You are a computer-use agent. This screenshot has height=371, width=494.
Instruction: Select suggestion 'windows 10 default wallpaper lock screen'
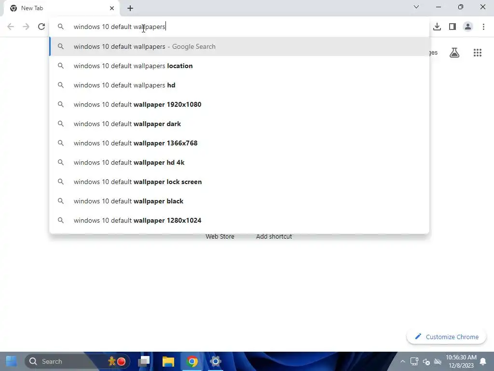(x=239, y=182)
